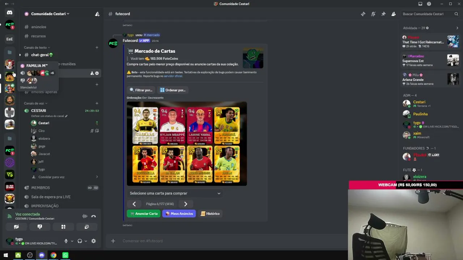Image resolution: width=463 pixels, height=260 pixels.
Task: Create a voice channel in Canais de voz
Action: point(97,104)
